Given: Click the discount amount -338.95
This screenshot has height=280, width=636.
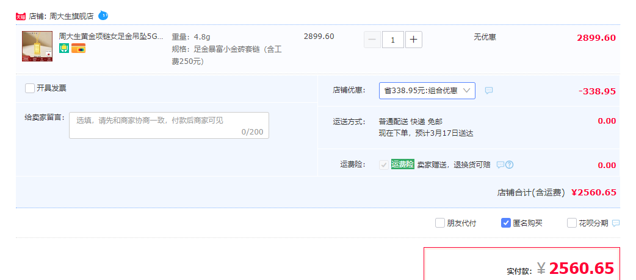Looking at the screenshot, I should (x=597, y=91).
